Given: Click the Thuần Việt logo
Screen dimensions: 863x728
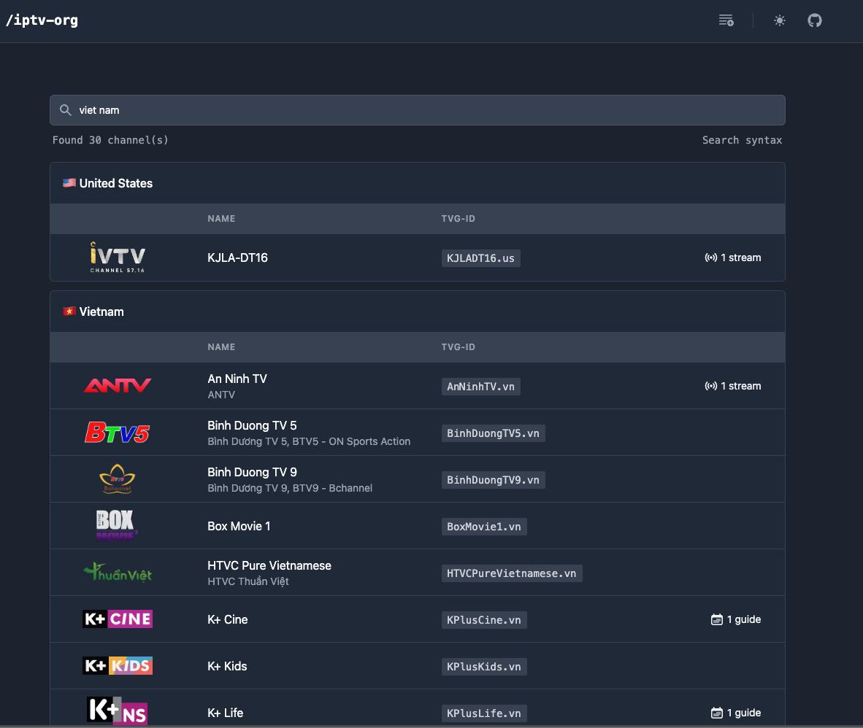Looking at the screenshot, I should pos(118,573).
